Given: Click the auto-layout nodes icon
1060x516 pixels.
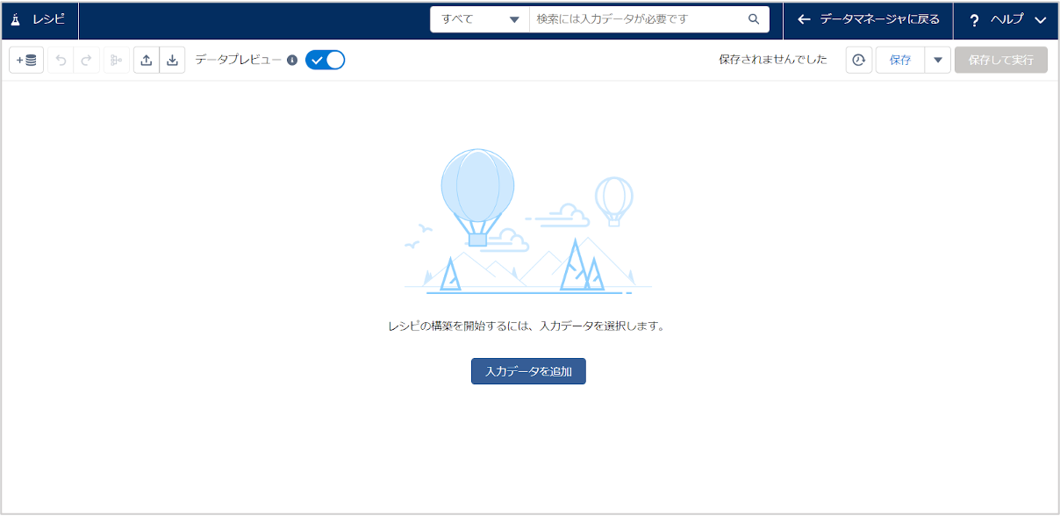Looking at the screenshot, I should [116, 61].
